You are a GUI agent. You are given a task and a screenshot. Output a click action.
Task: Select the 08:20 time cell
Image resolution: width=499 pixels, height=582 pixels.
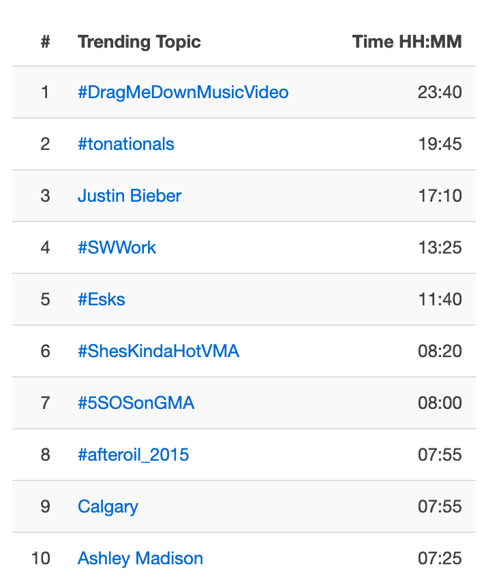tap(440, 351)
